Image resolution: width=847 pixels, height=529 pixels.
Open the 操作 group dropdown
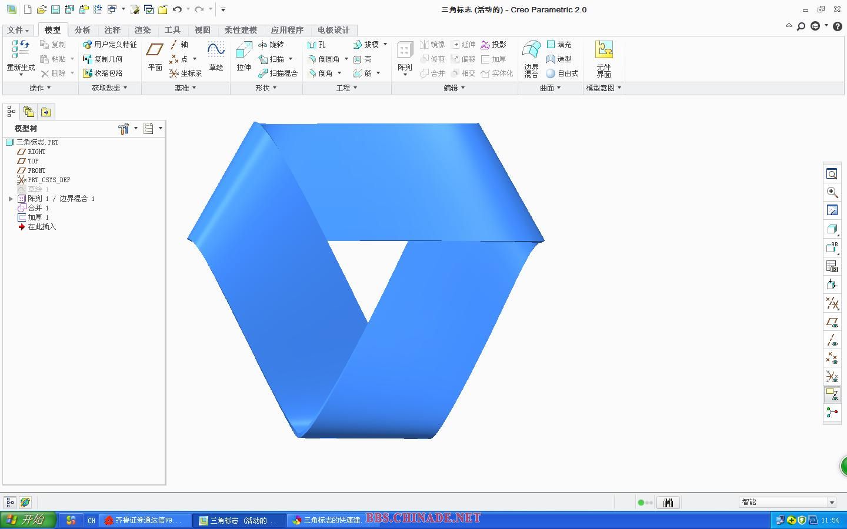click(x=40, y=88)
